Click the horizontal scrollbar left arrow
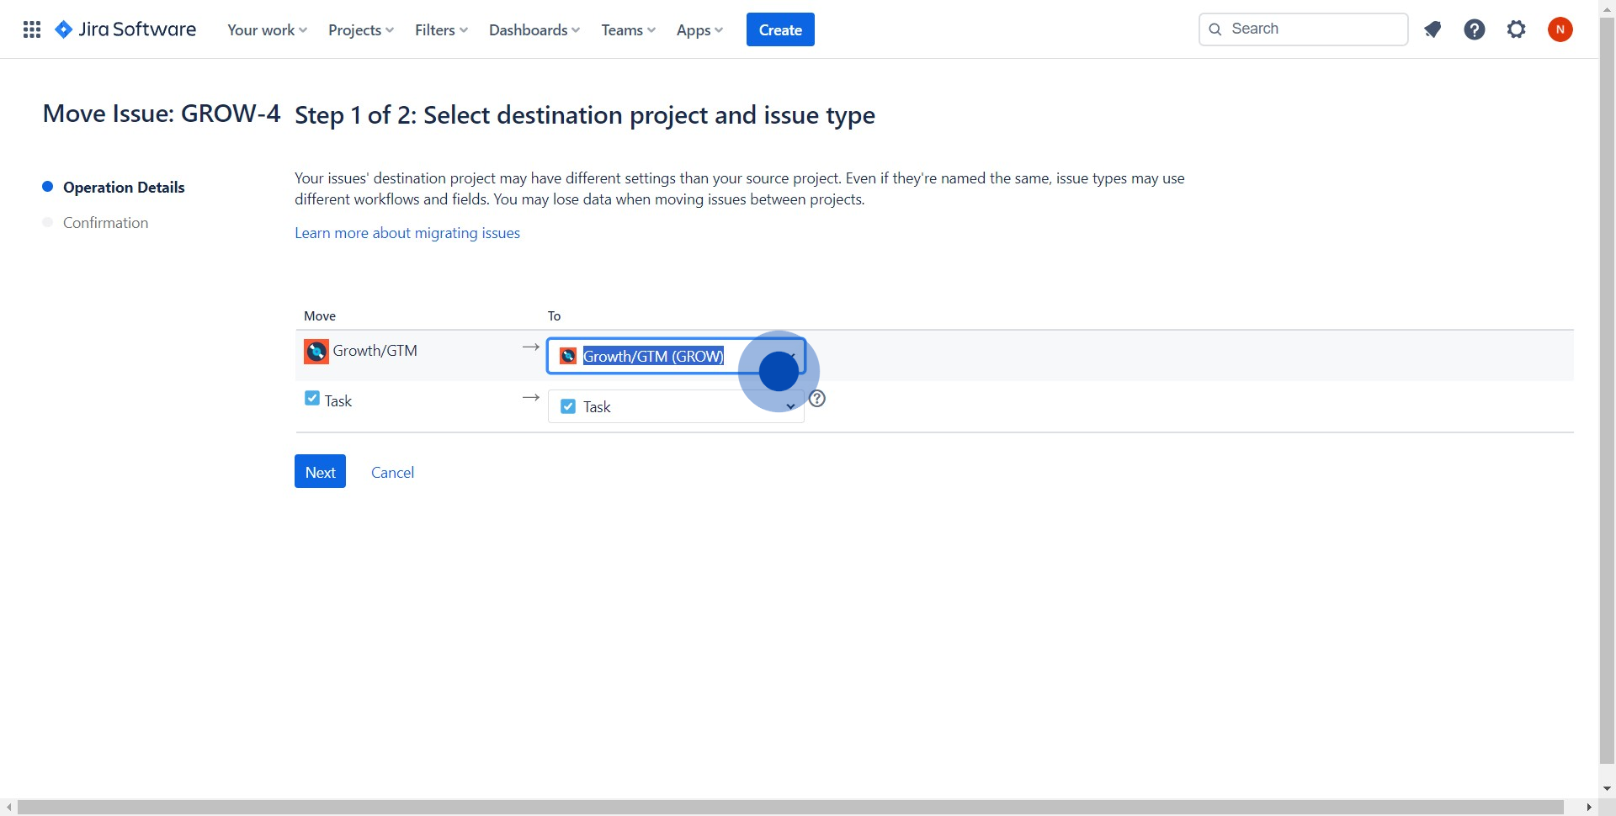 (9, 808)
